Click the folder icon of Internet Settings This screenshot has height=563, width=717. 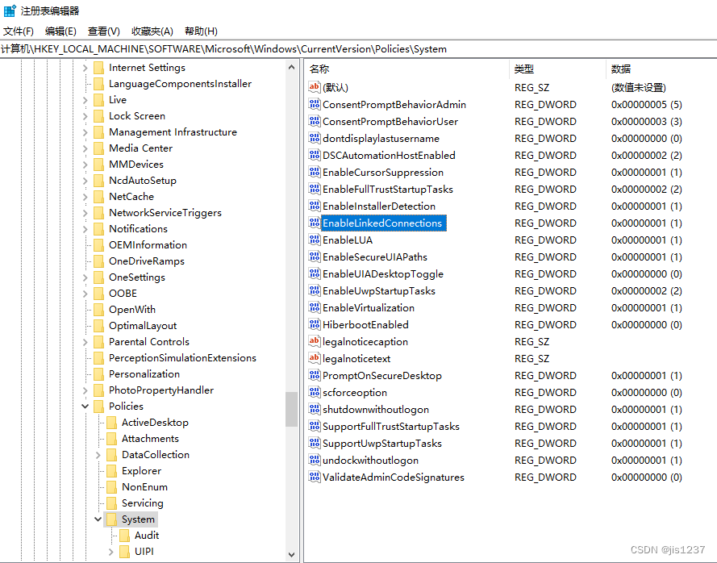click(x=98, y=68)
